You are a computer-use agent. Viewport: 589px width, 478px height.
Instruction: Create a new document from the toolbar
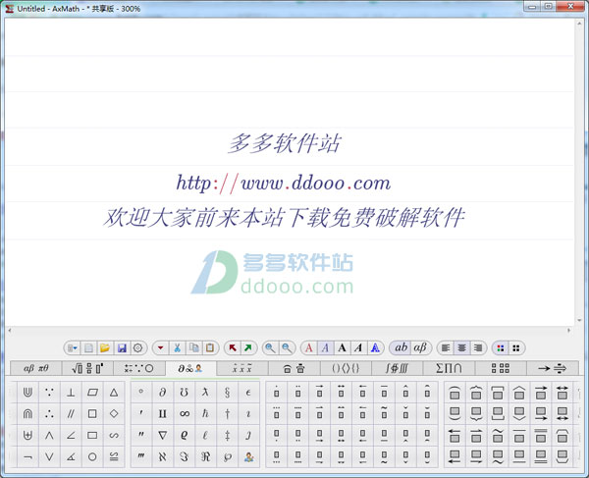(88, 348)
